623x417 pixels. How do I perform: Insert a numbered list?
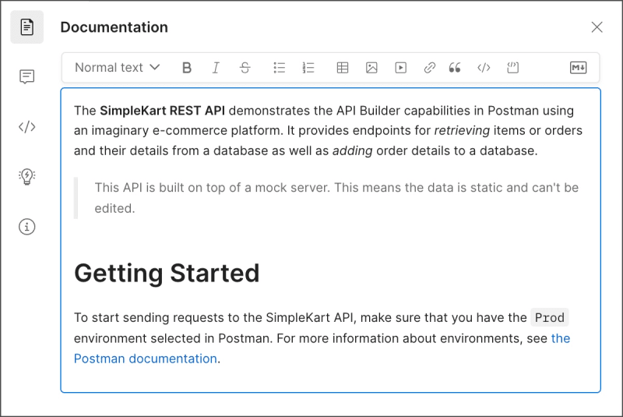click(x=308, y=68)
